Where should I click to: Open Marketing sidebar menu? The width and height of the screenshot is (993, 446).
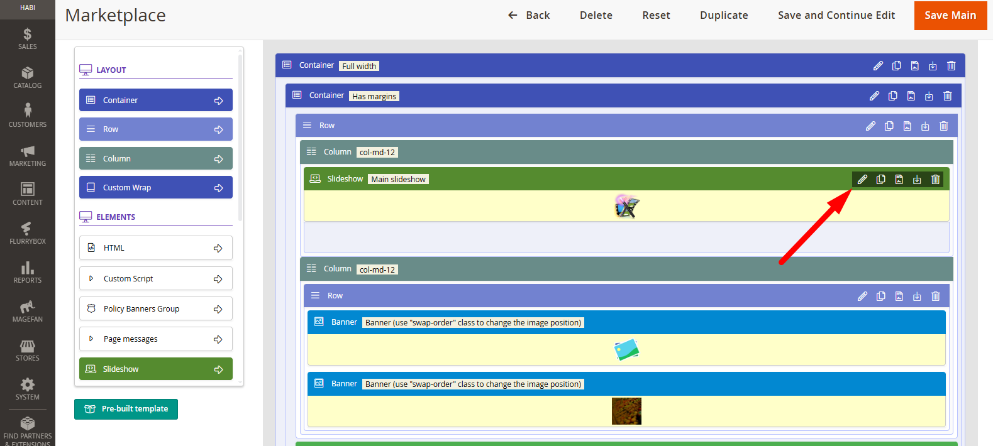27,156
